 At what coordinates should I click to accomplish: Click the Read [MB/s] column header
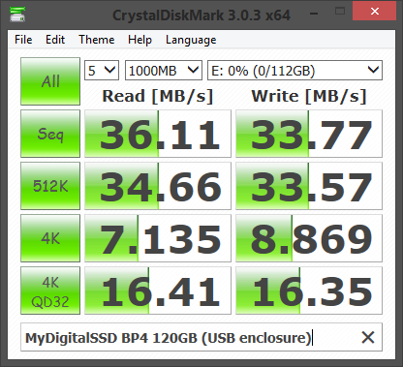click(158, 96)
